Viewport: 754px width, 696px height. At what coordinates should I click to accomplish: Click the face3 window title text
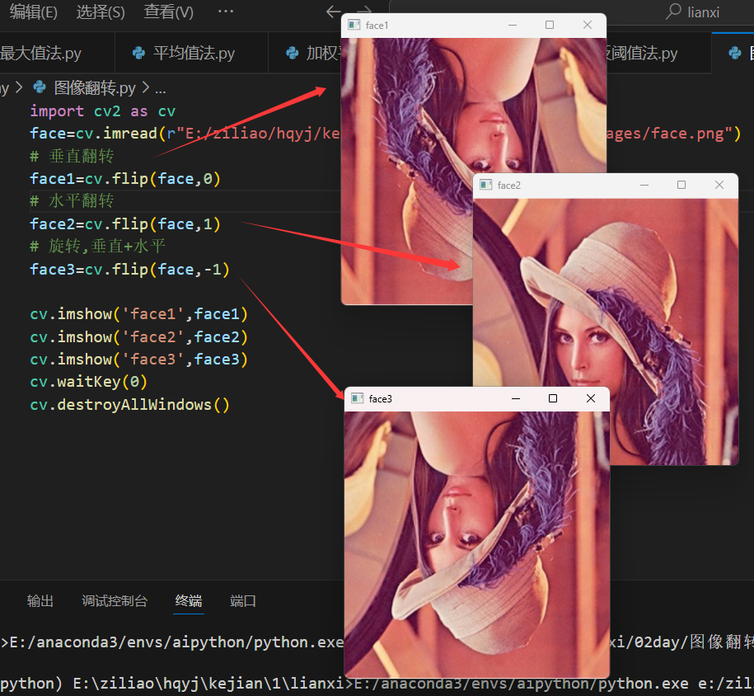click(x=381, y=399)
